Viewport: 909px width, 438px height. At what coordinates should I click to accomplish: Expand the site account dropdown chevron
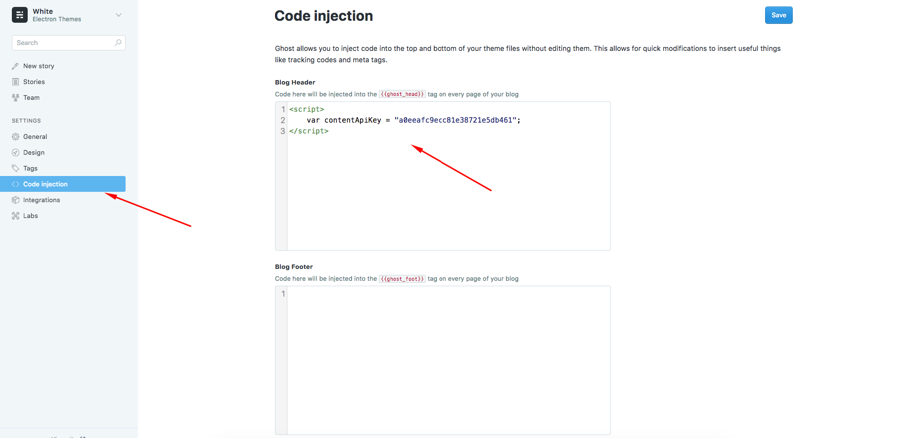pos(119,15)
